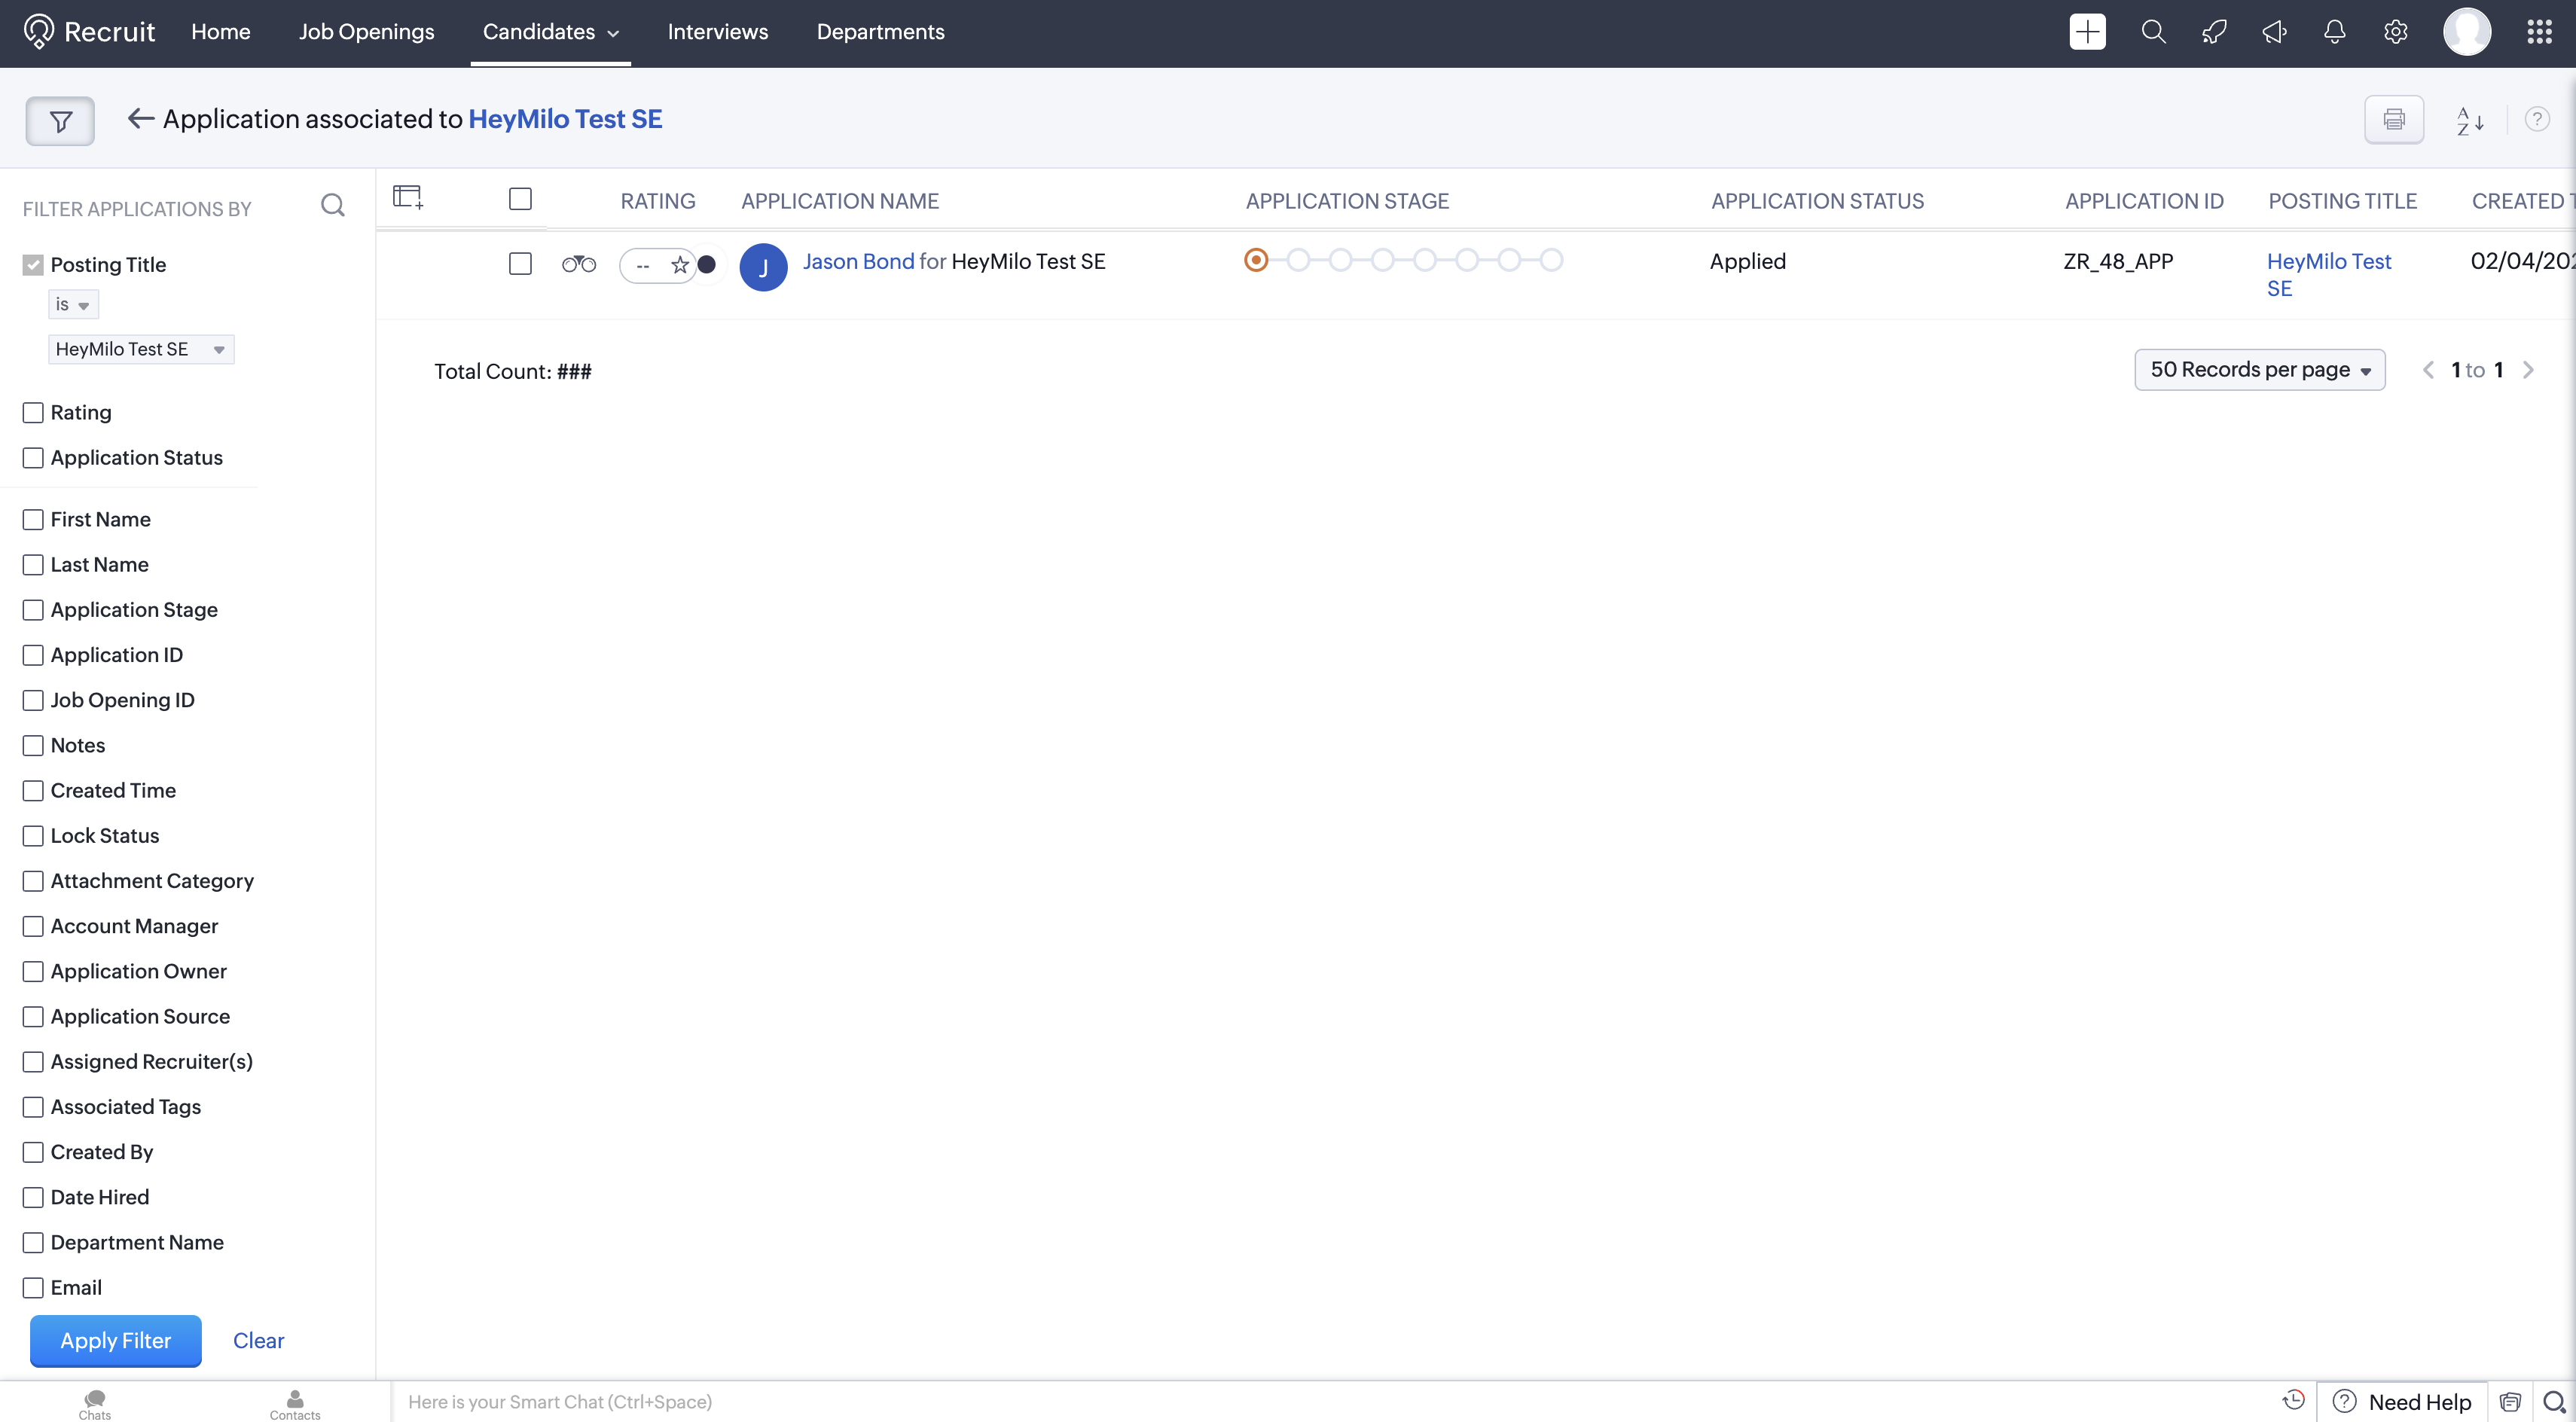Enable the Application Status filter checkbox

click(x=33, y=458)
